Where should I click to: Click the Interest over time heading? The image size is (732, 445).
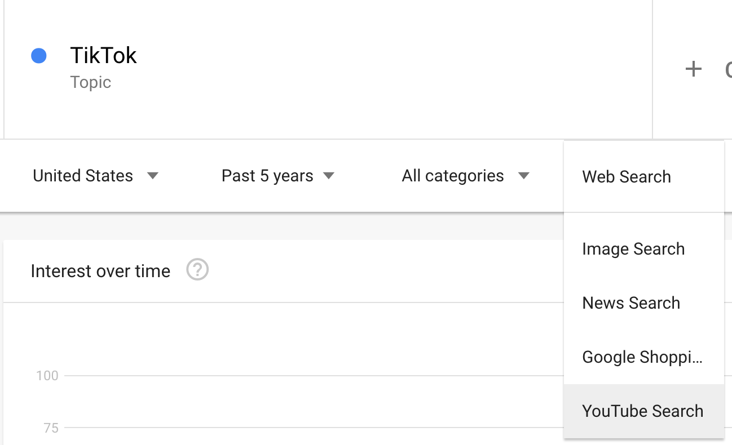(100, 271)
